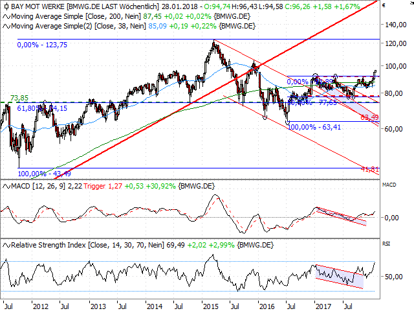Image resolution: width=414 pixels, height=311 pixels.
Task: Select the BAY MOT WERKE chart title
Action: pyautogui.click(x=37, y=6)
